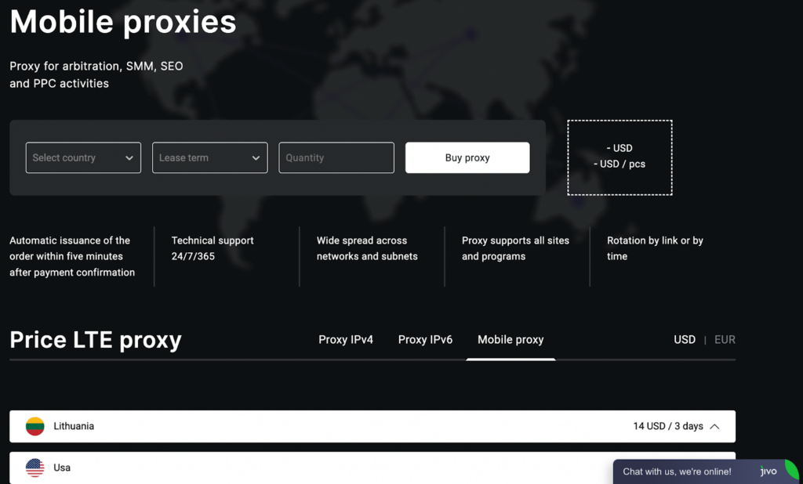Screen dimensions: 803x484
Task: Choose USD currency
Action: (684, 340)
